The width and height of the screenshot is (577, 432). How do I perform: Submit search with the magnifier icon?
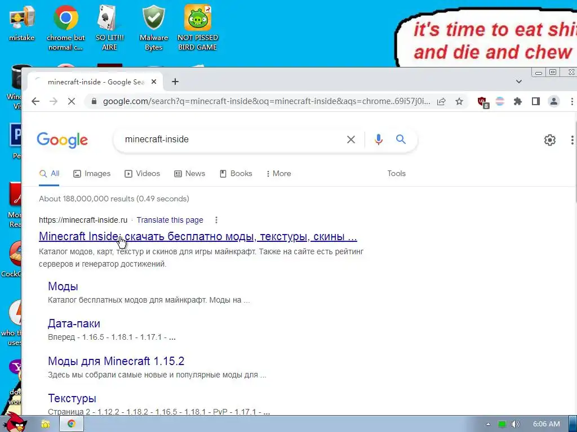(401, 139)
